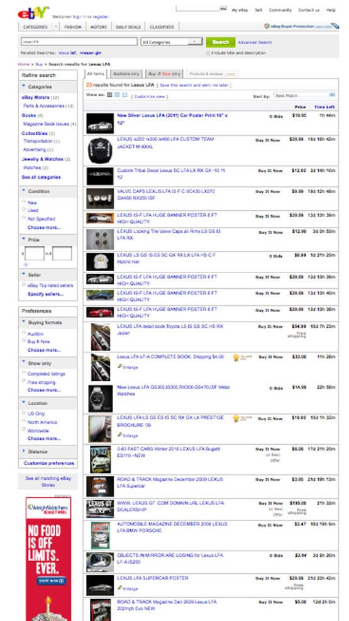Viewport: 349px width, 621px height.
Task: Select the New condition option
Action: pos(24,202)
